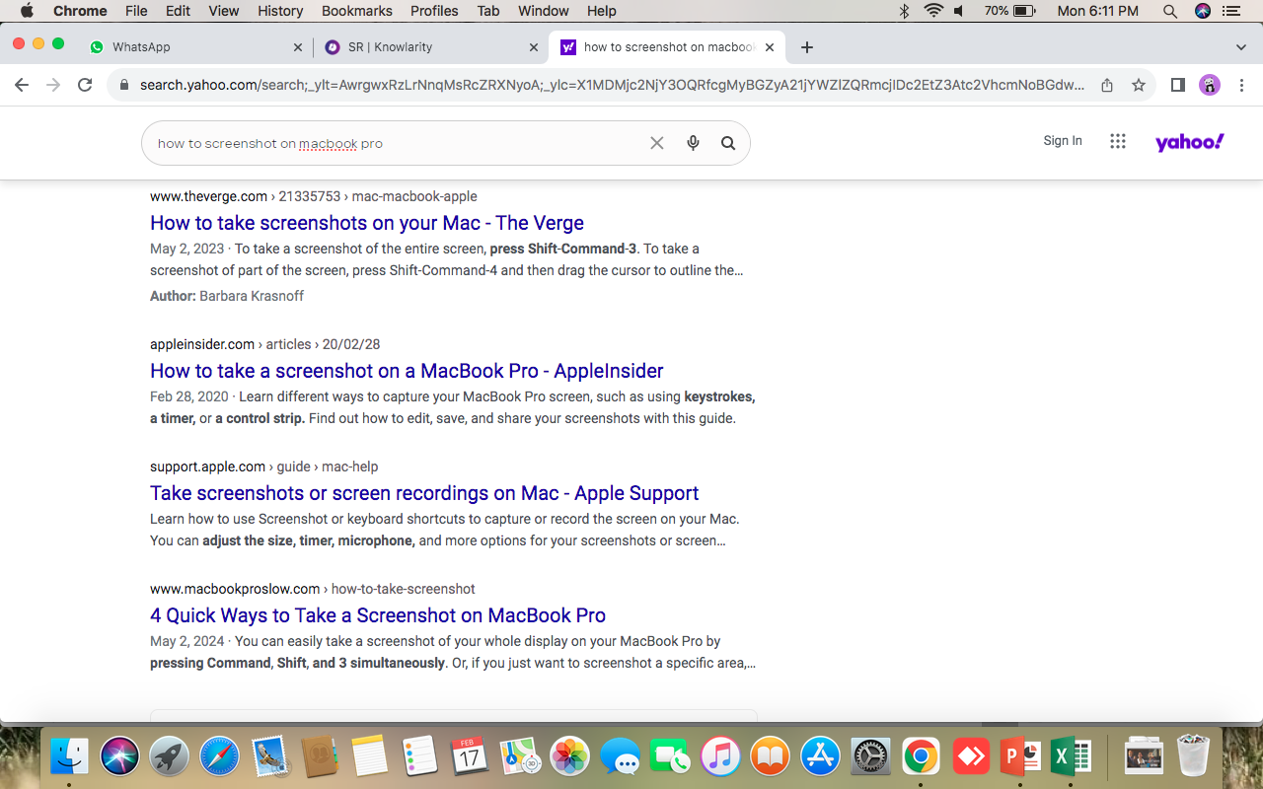Viewport: 1263px width, 789px height.
Task: Open volume control in menu bar
Action: coord(959,11)
